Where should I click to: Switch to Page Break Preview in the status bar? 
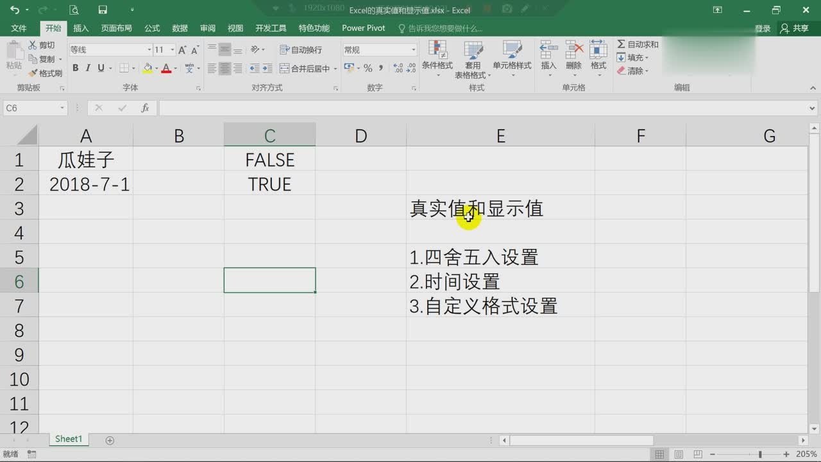pos(698,454)
